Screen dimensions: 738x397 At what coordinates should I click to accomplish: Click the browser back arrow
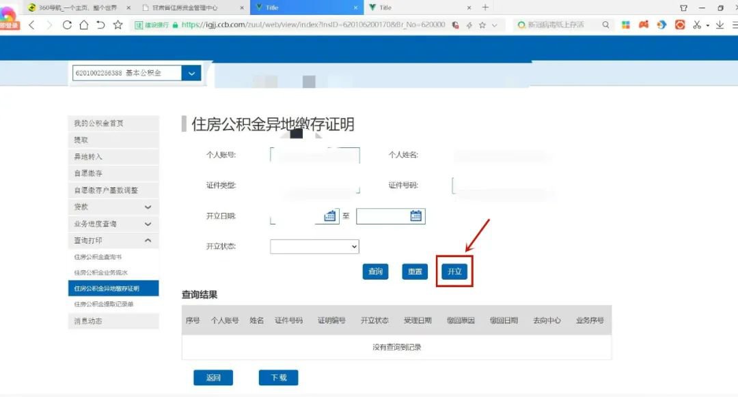31,25
